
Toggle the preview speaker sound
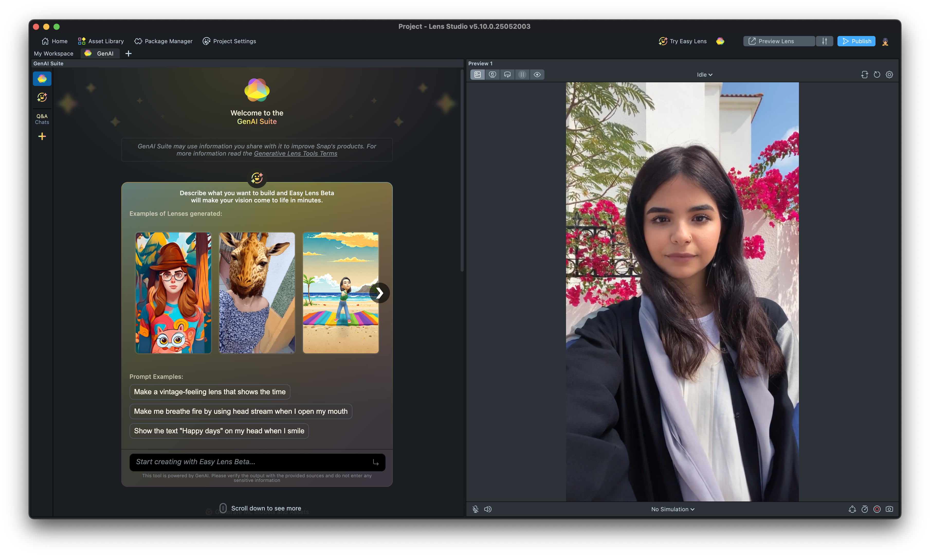coord(488,509)
